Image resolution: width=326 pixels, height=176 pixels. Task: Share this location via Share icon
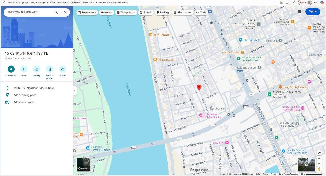tap(62, 69)
